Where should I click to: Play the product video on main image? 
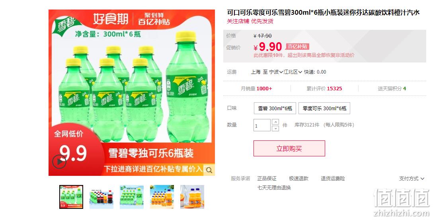click(x=59, y=162)
